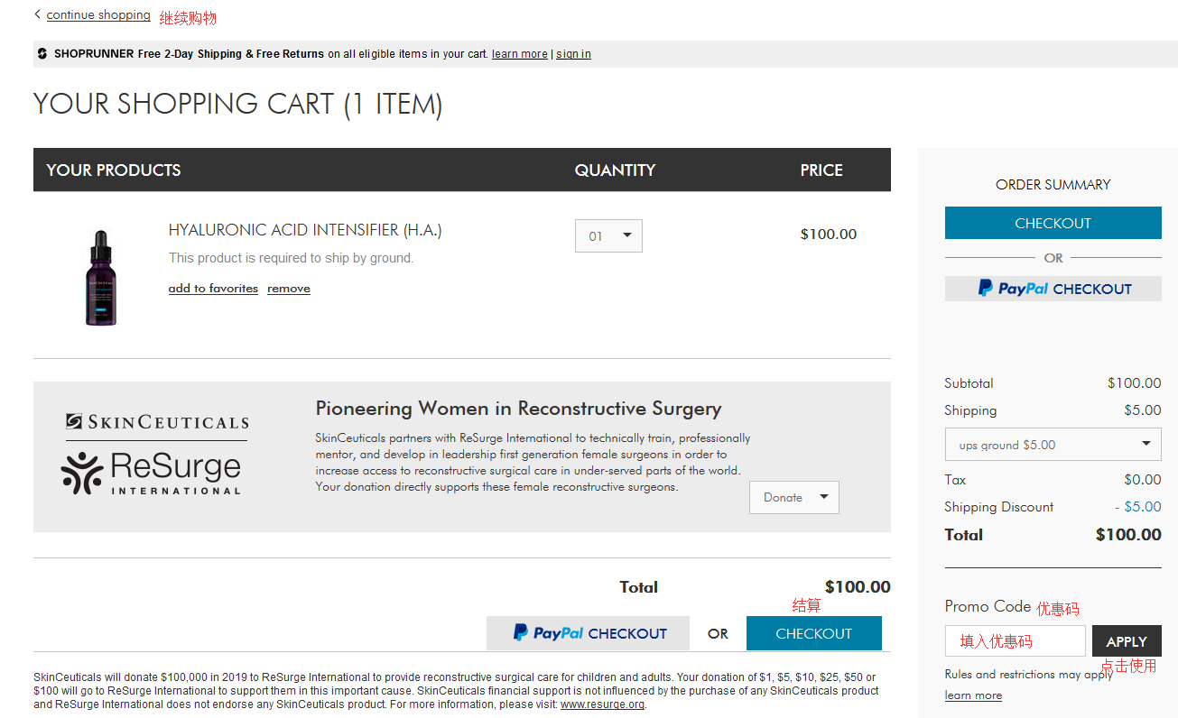Click the bottom PayPal CHECKOUT button
Viewport: 1178px width, 718px height.
[588, 633]
